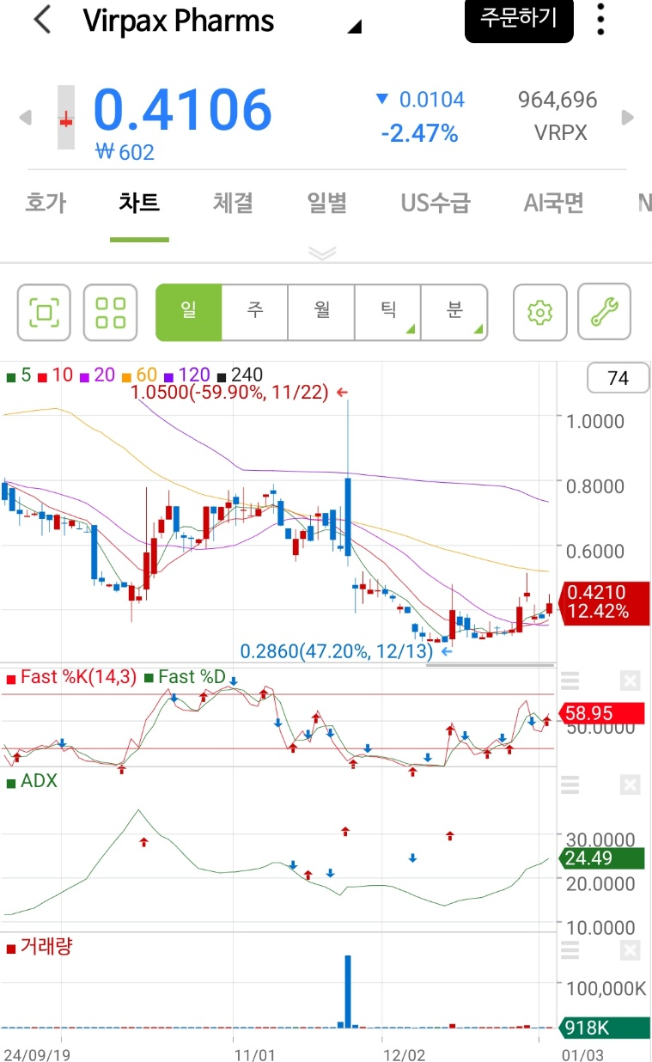Image resolution: width=652 pixels, height=1062 pixels.
Task: Go to next stock with right arrow
Action: tap(628, 118)
